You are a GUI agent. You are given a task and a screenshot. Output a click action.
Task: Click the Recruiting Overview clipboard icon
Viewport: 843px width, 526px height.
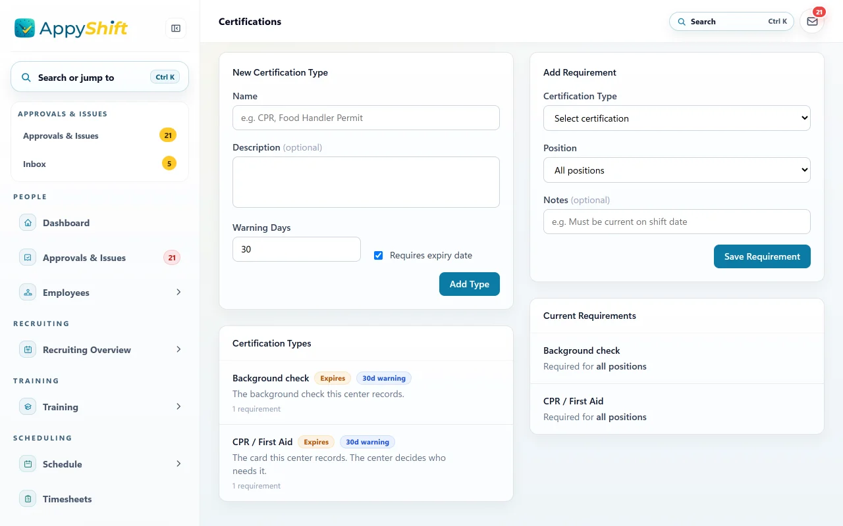[28, 350]
